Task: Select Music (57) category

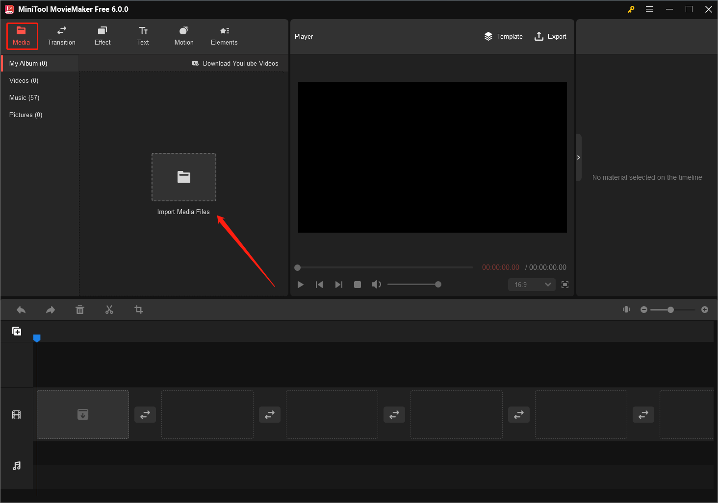Action: point(40,98)
